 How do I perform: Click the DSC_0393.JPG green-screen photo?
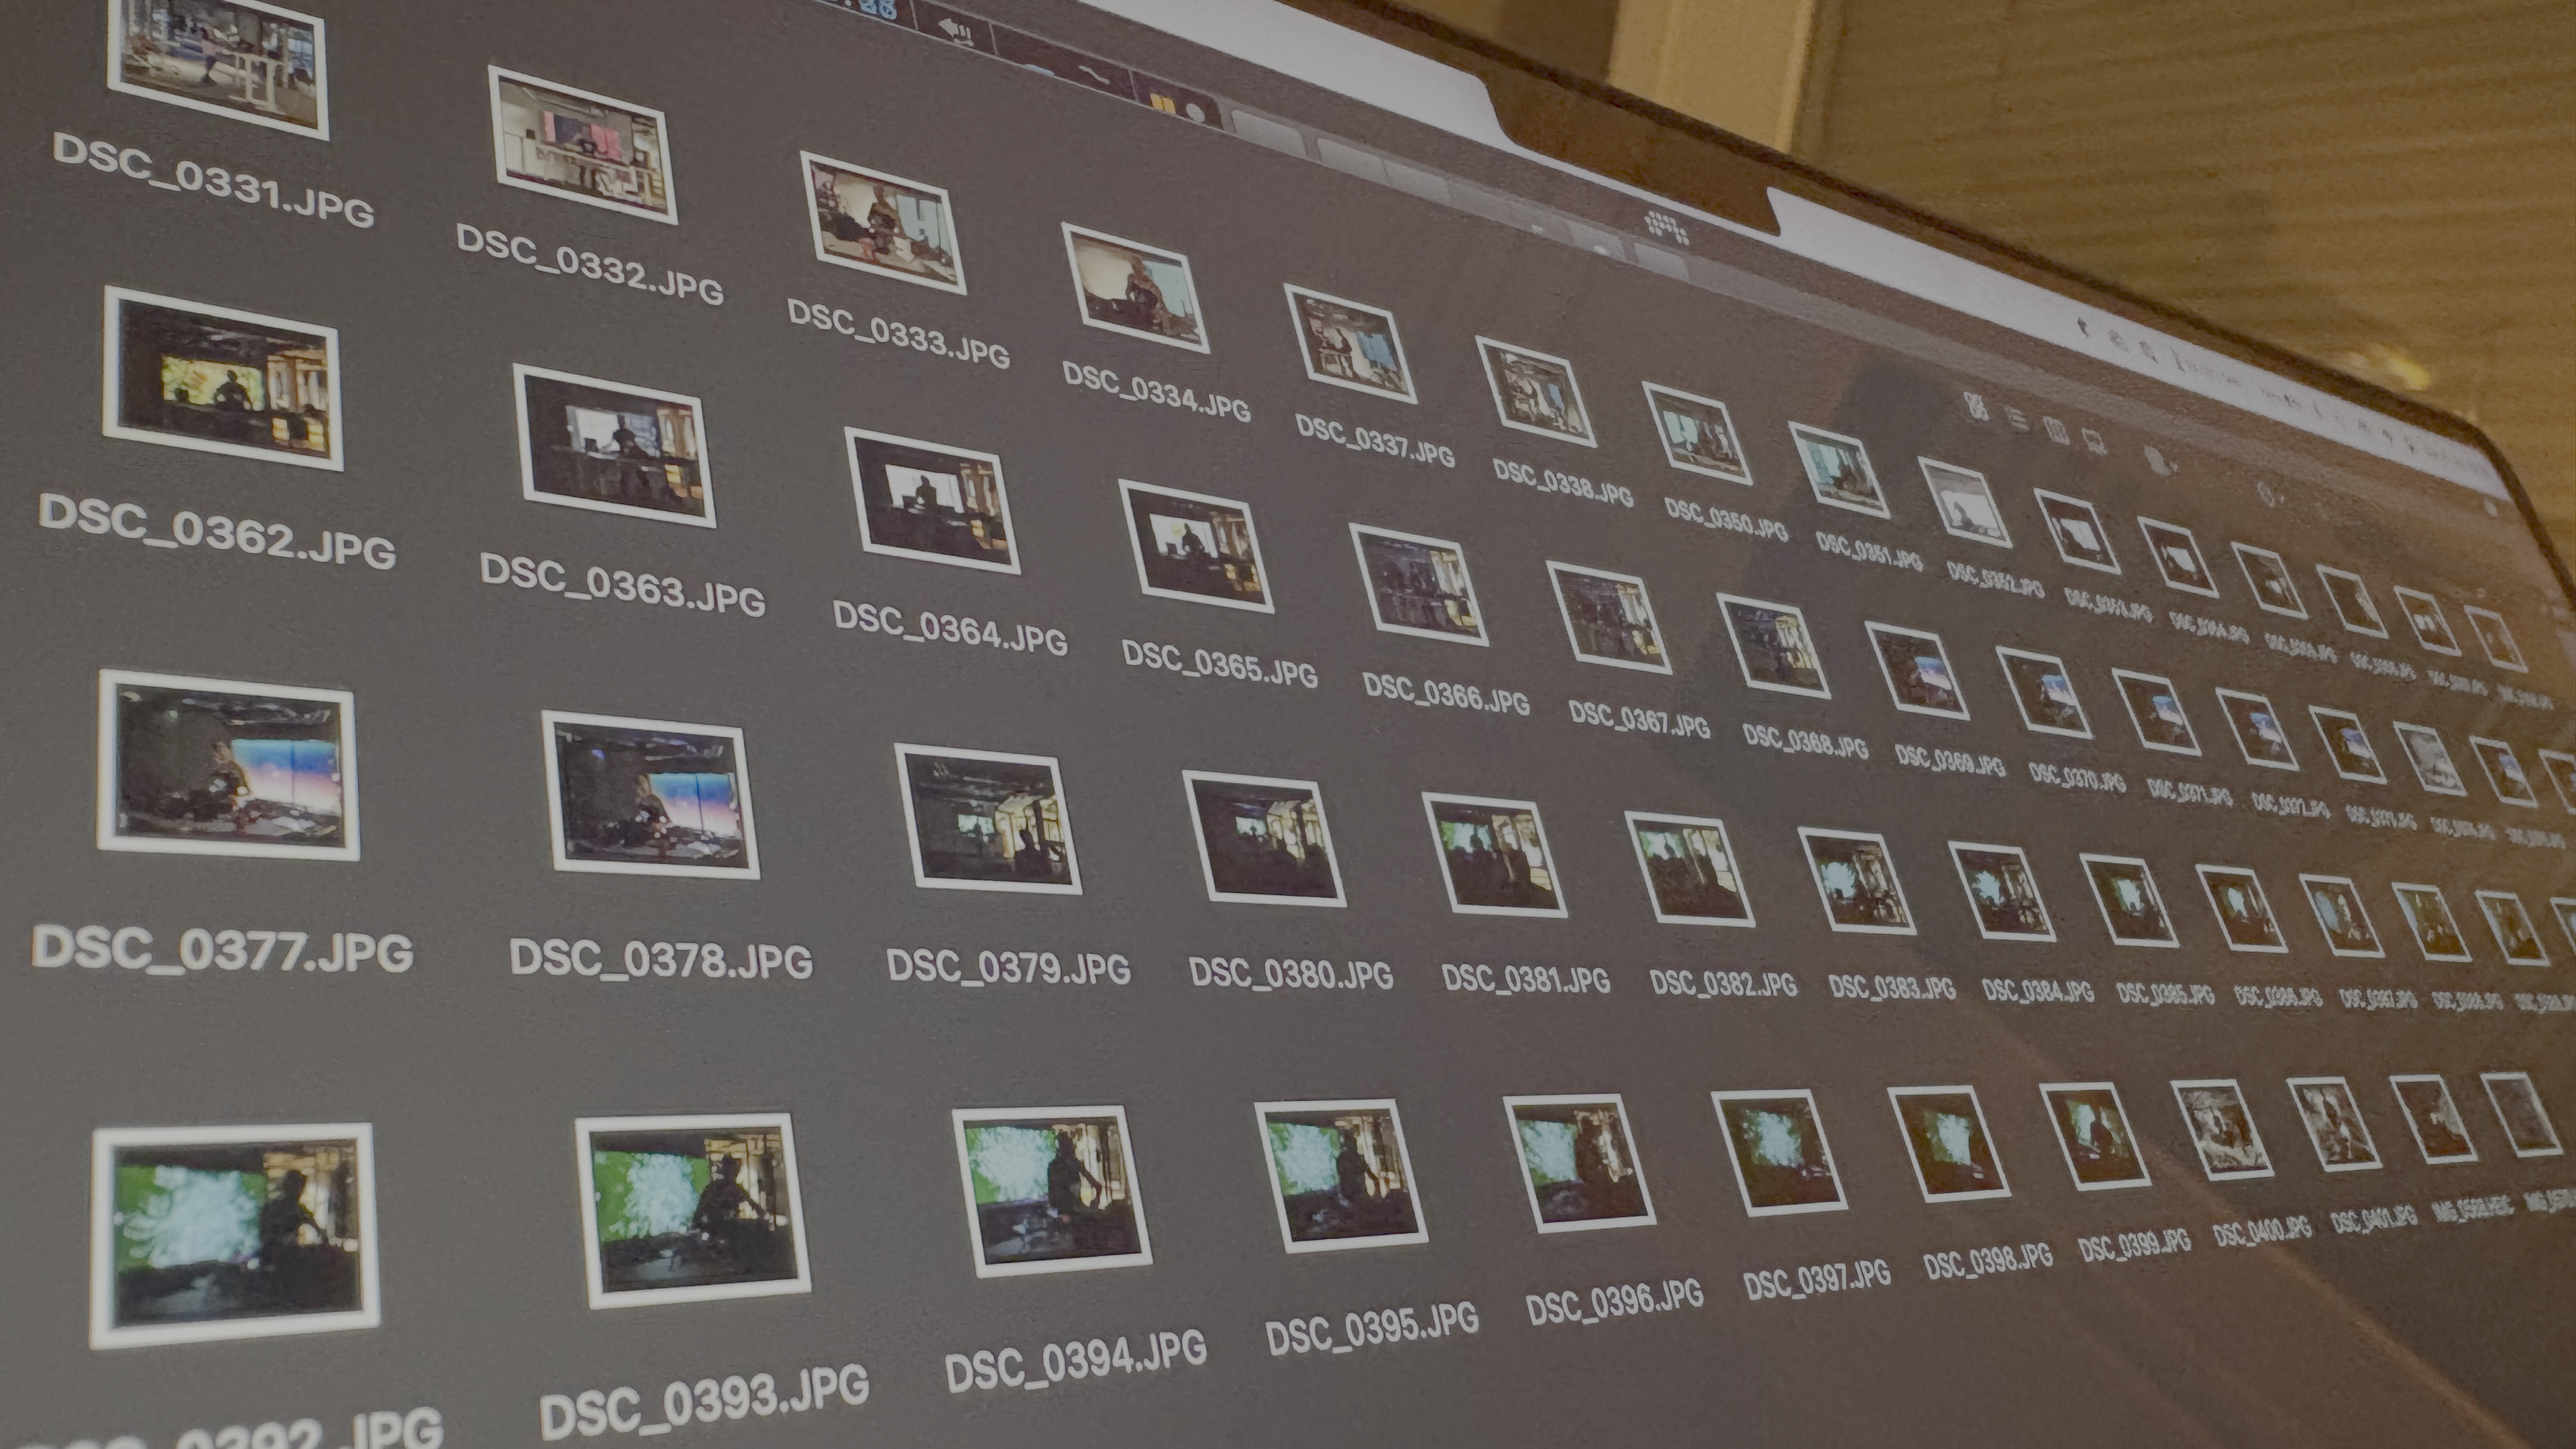coord(693,1211)
